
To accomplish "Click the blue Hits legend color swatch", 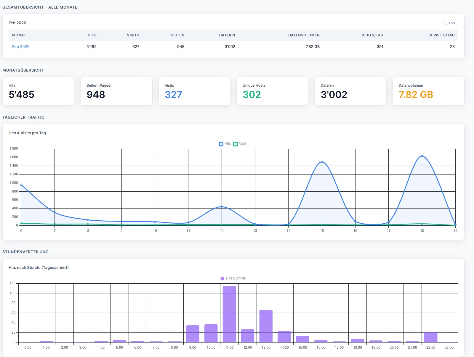I will [220, 144].
